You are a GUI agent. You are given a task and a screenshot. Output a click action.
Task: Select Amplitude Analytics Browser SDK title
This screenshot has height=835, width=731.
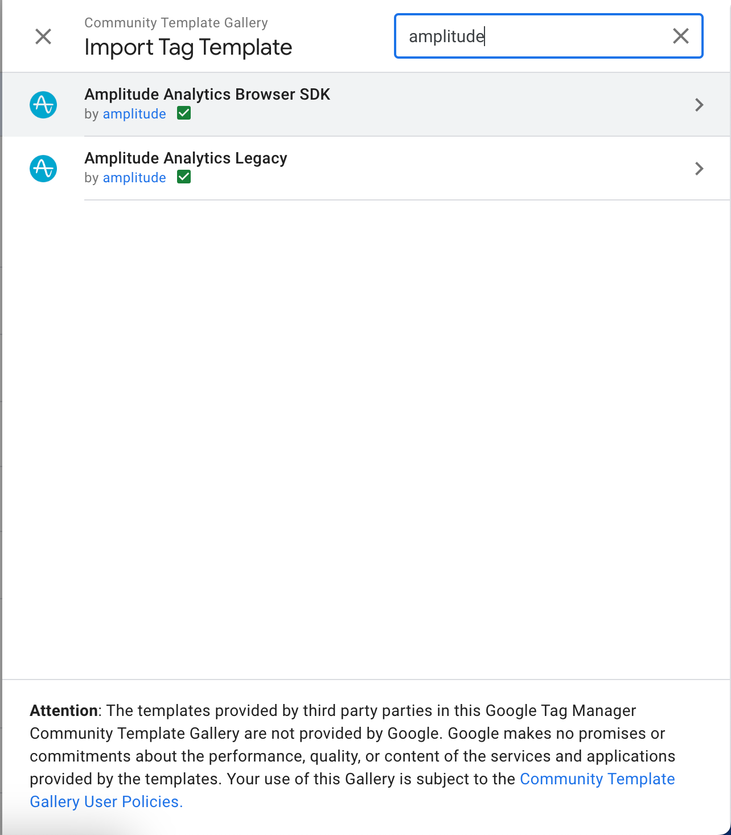tap(207, 94)
